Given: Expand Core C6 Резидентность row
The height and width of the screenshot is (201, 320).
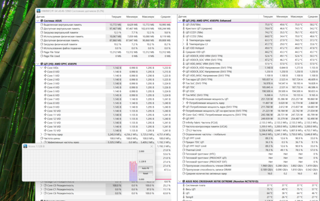Looking at the screenshot, I should click(x=42, y=193).
